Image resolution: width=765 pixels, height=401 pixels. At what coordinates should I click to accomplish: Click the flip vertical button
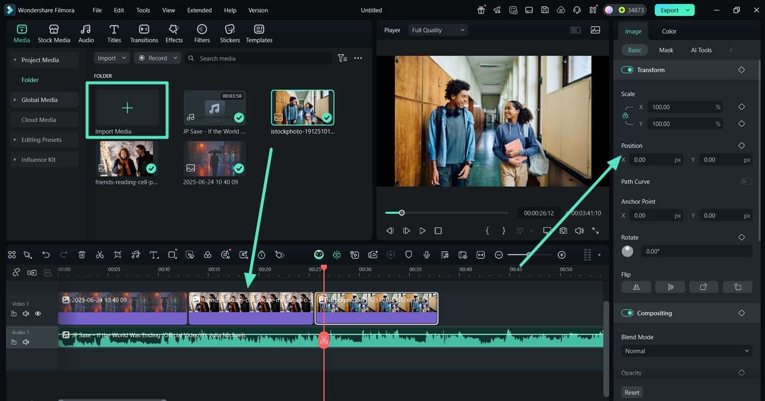tap(670, 287)
